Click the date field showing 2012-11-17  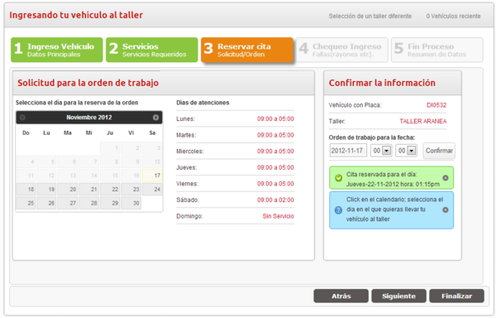pyautogui.click(x=348, y=151)
